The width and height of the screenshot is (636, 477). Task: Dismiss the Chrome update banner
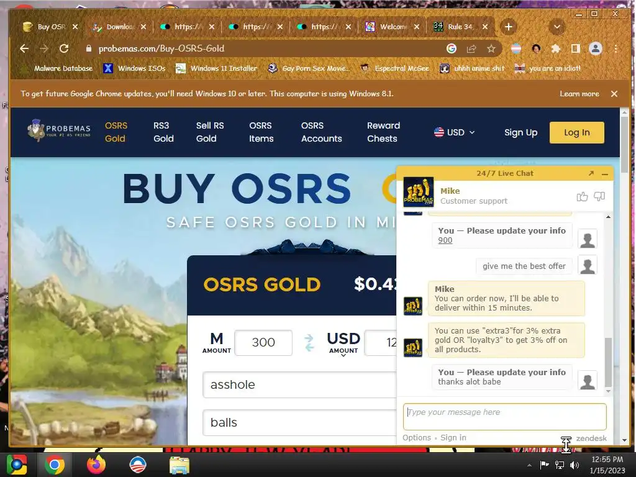614,94
